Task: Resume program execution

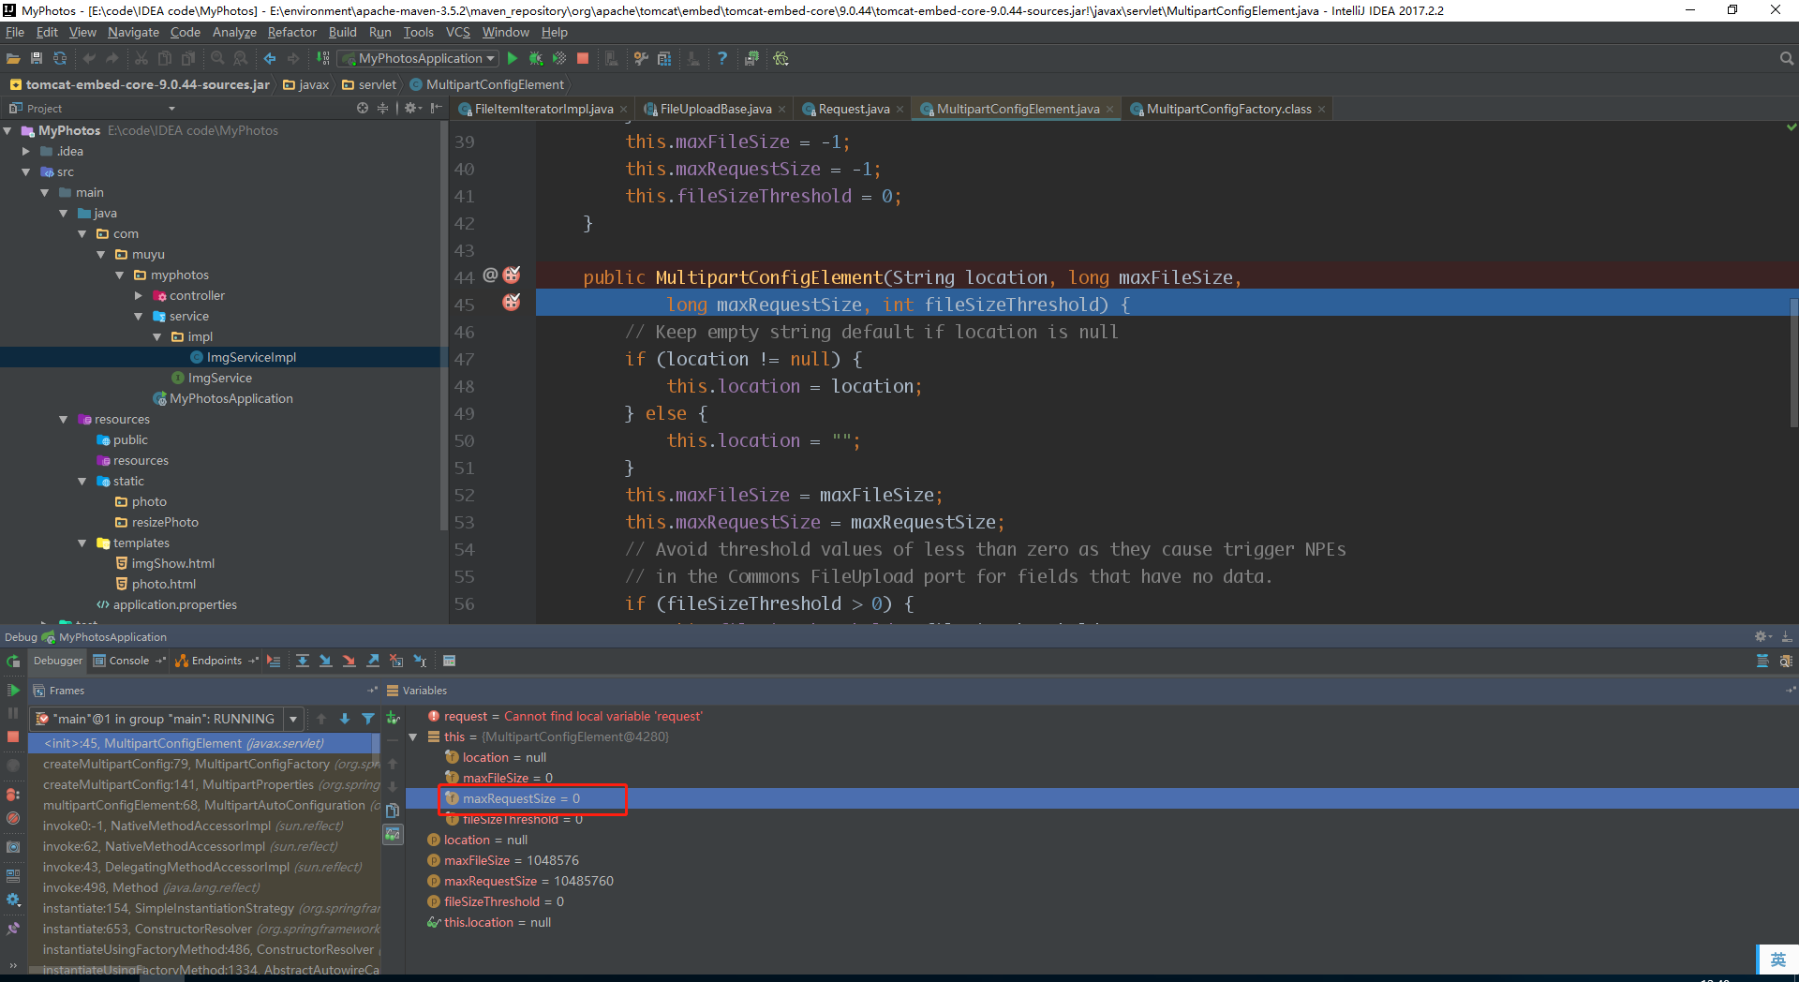Action: click(x=12, y=690)
